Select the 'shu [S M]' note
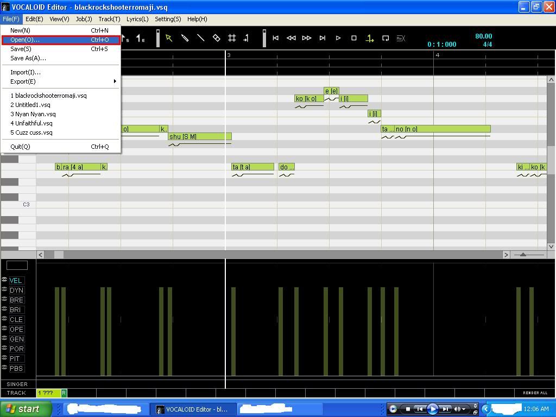 (200, 136)
